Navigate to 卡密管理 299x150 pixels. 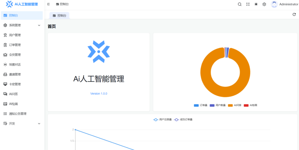pos(22,84)
